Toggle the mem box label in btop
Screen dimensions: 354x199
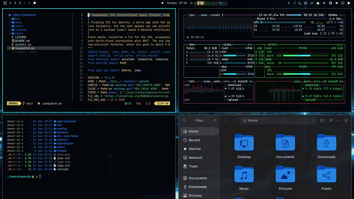pos(191,45)
